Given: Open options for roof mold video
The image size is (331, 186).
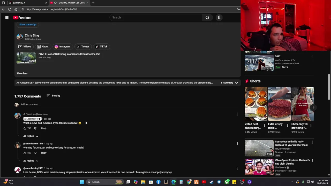Looking at the screenshot, I should pos(313,142).
